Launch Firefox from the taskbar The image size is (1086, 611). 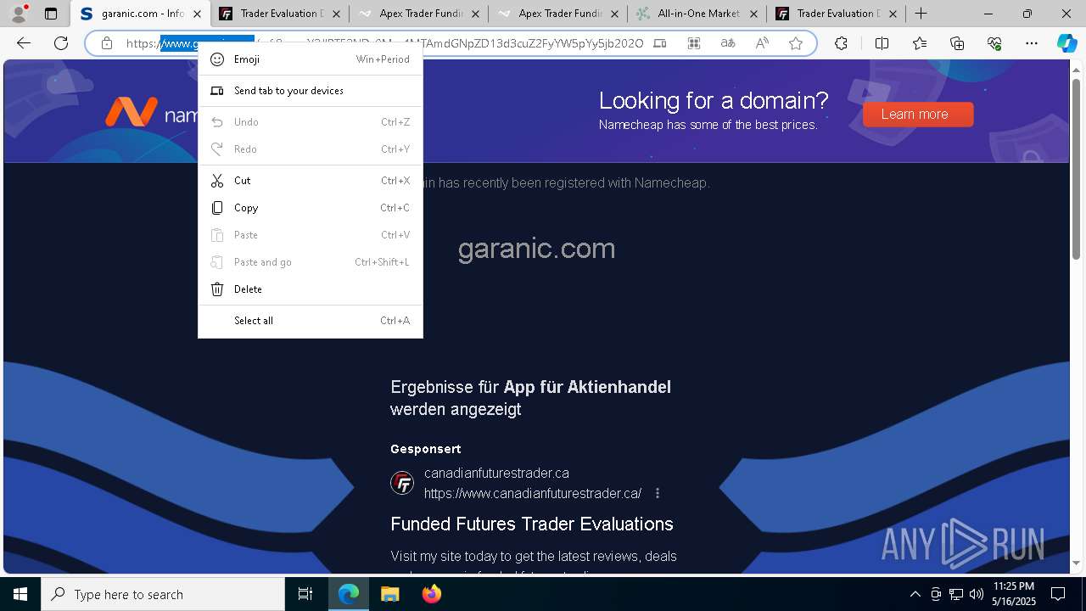pos(431,594)
